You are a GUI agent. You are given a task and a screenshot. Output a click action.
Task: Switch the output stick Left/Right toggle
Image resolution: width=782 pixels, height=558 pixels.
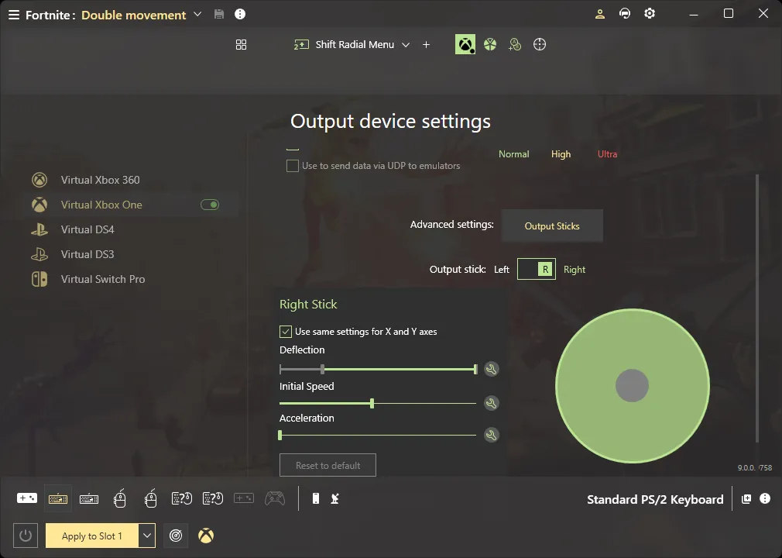(536, 269)
